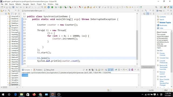Open the Window menu
The height and width of the screenshot is (97, 173).
[x=51, y=4]
